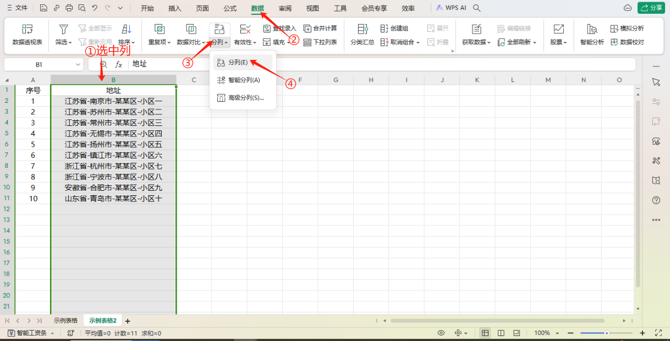Open the 会员专享 tab
The width and height of the screenshot is (670, 341).
374,8
